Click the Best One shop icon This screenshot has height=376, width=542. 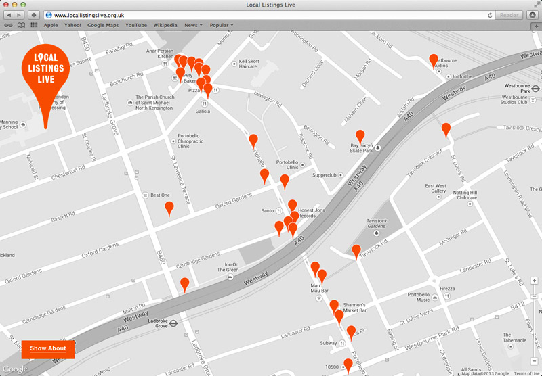click(146, 195)
